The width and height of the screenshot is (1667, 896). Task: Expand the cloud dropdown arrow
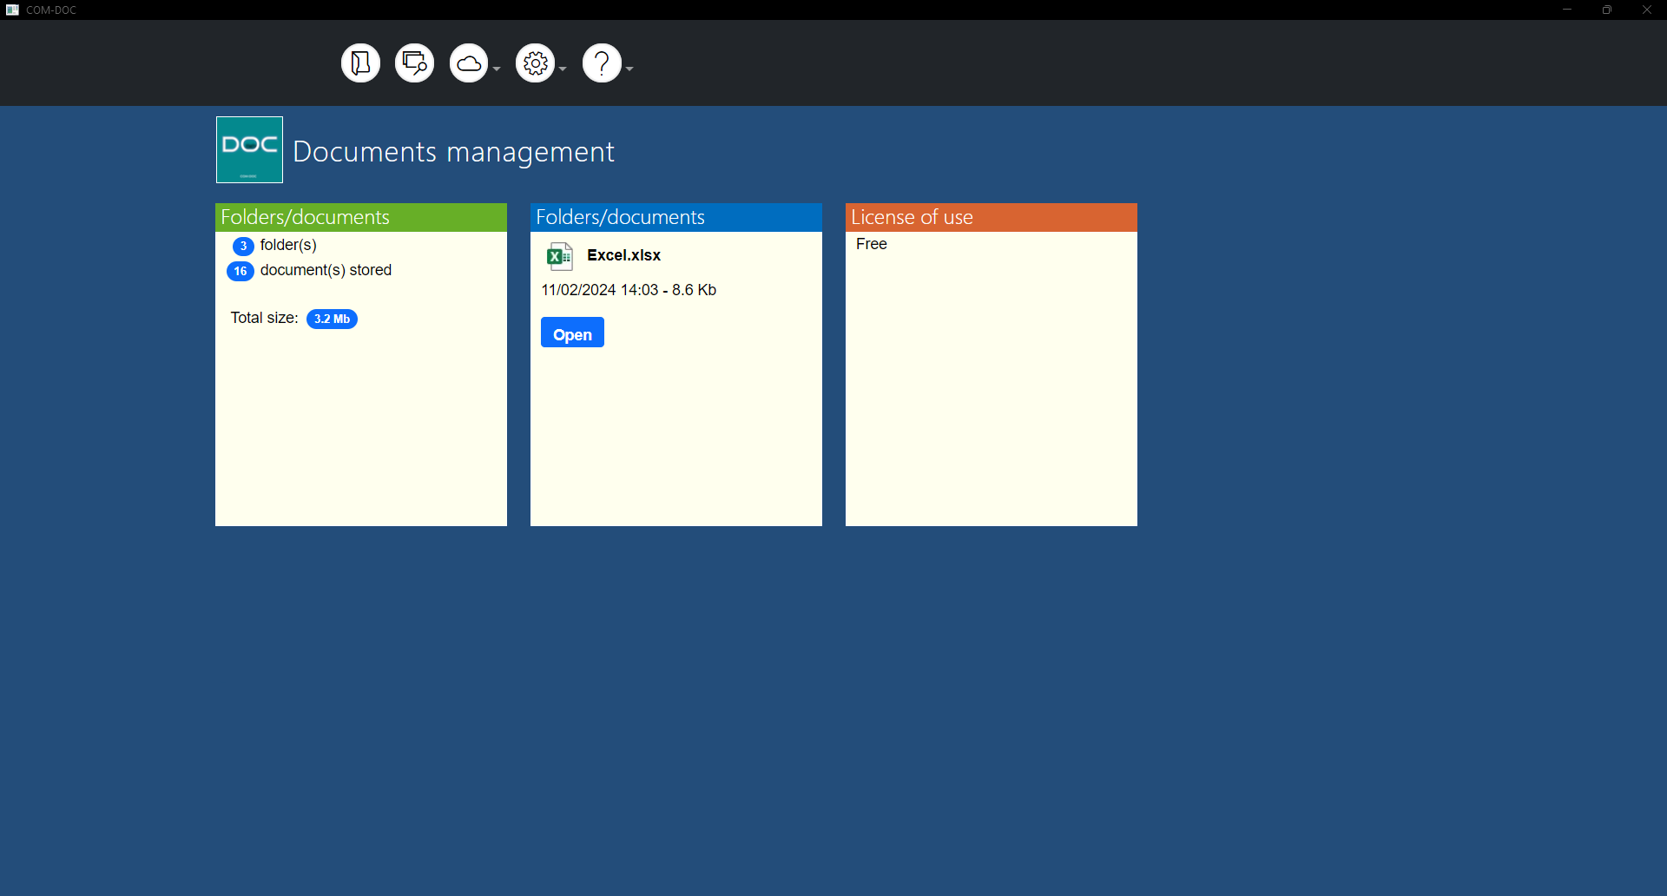(497, 69)
